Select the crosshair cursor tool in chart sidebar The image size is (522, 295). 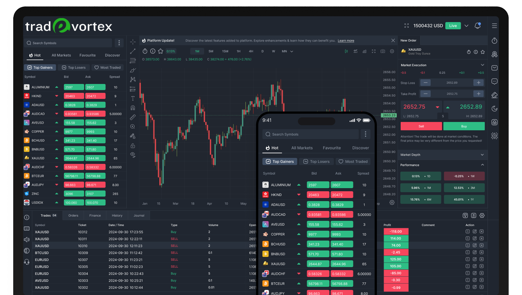point(133,42)
